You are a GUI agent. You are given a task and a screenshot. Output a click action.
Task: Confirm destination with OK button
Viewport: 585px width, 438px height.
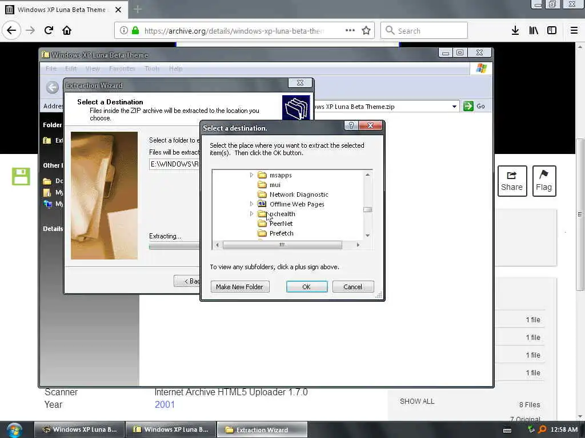[x=307, y=287]
